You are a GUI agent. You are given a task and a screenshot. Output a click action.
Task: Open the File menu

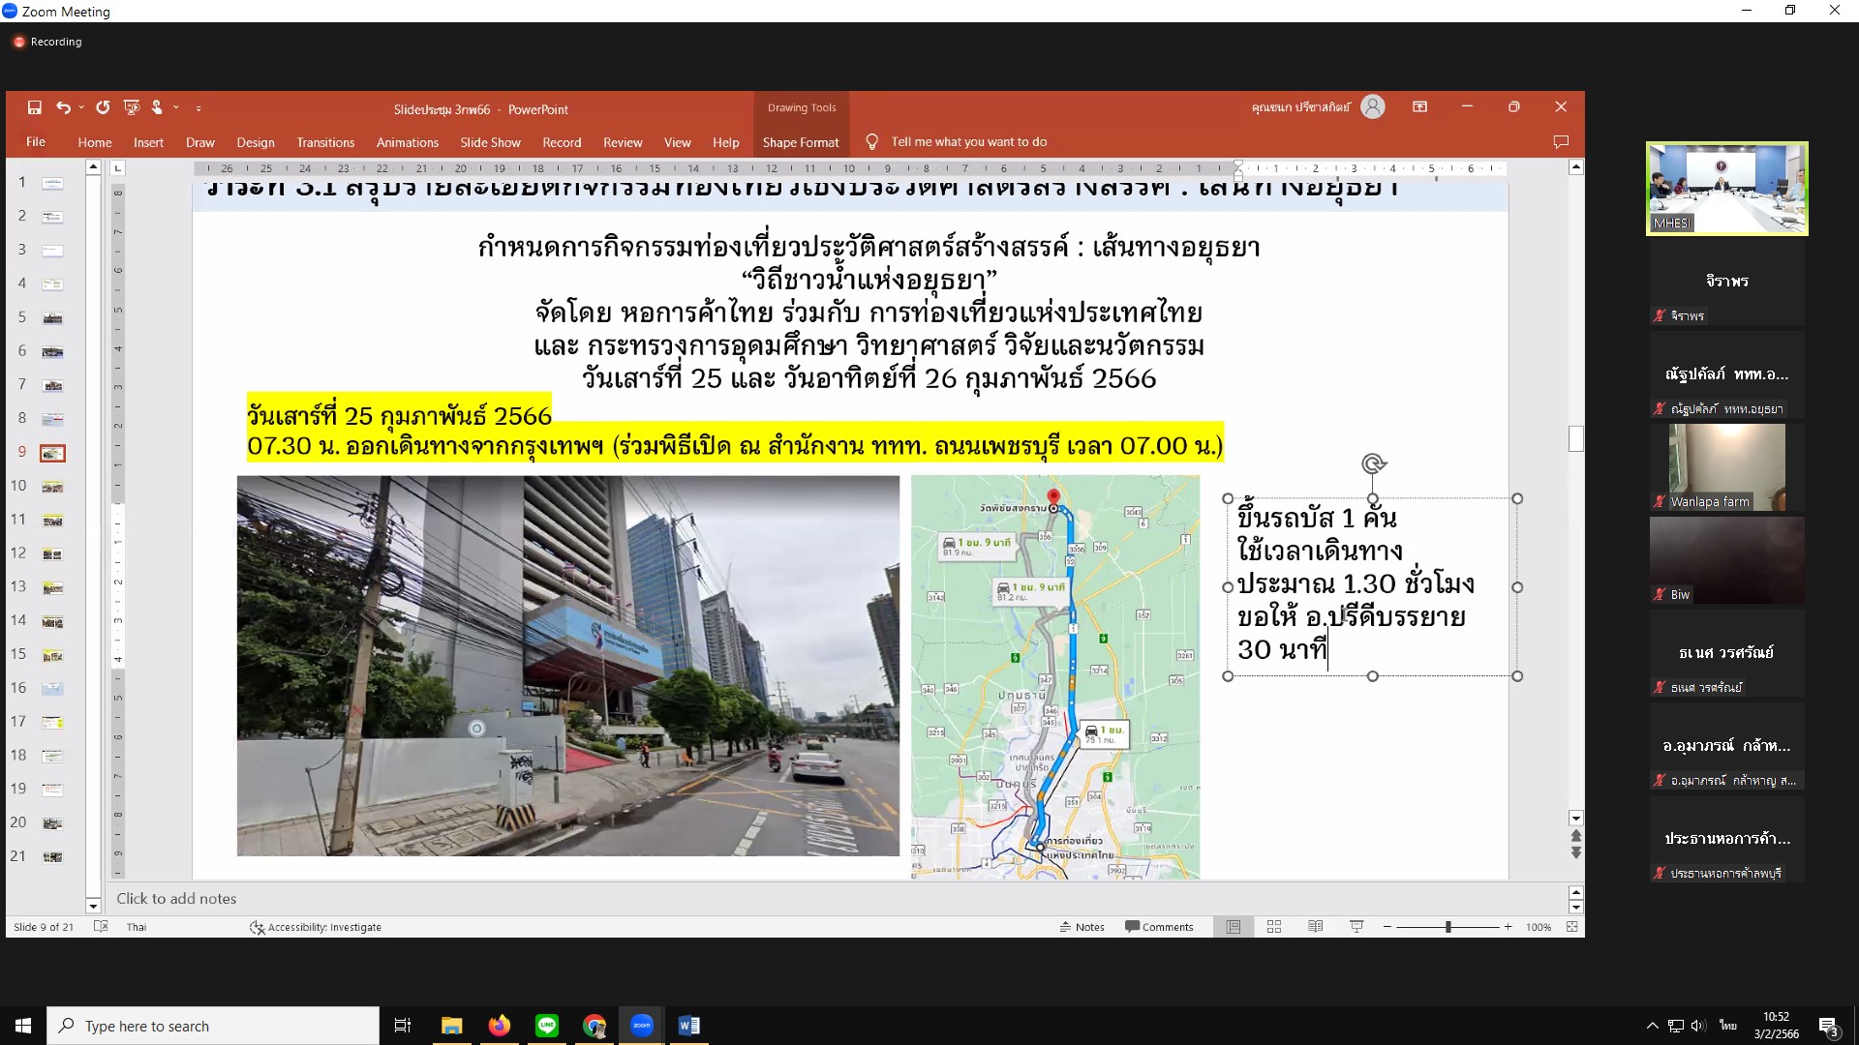(x=36, y=142)
